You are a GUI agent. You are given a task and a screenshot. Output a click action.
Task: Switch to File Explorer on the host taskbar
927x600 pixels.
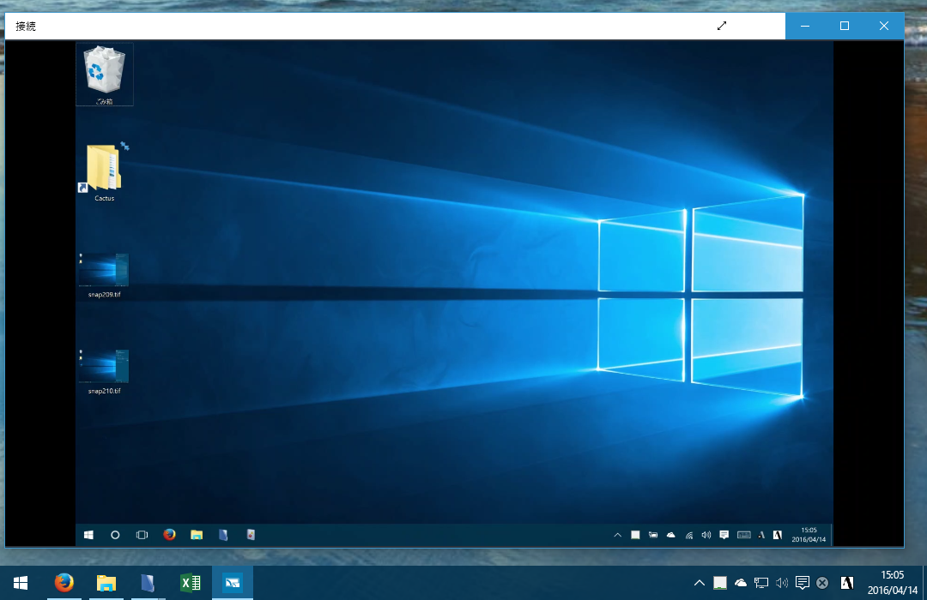pos(106,583)
